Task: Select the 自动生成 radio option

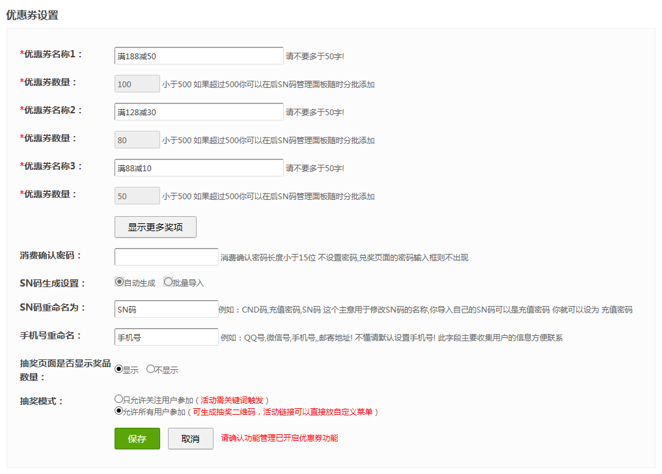Action: coord(119,282)
